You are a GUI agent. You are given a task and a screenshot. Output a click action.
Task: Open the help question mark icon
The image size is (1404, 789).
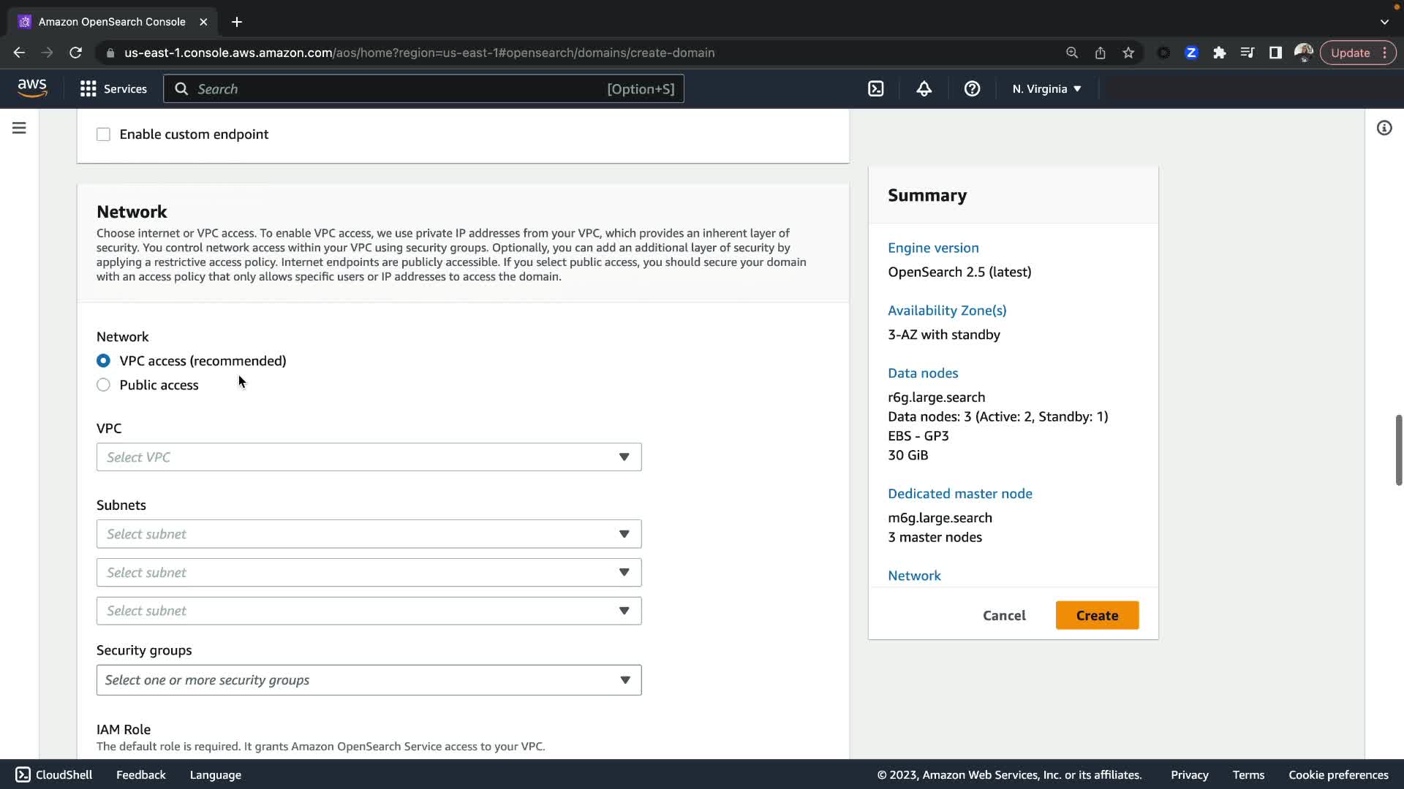tap(972, 89)
